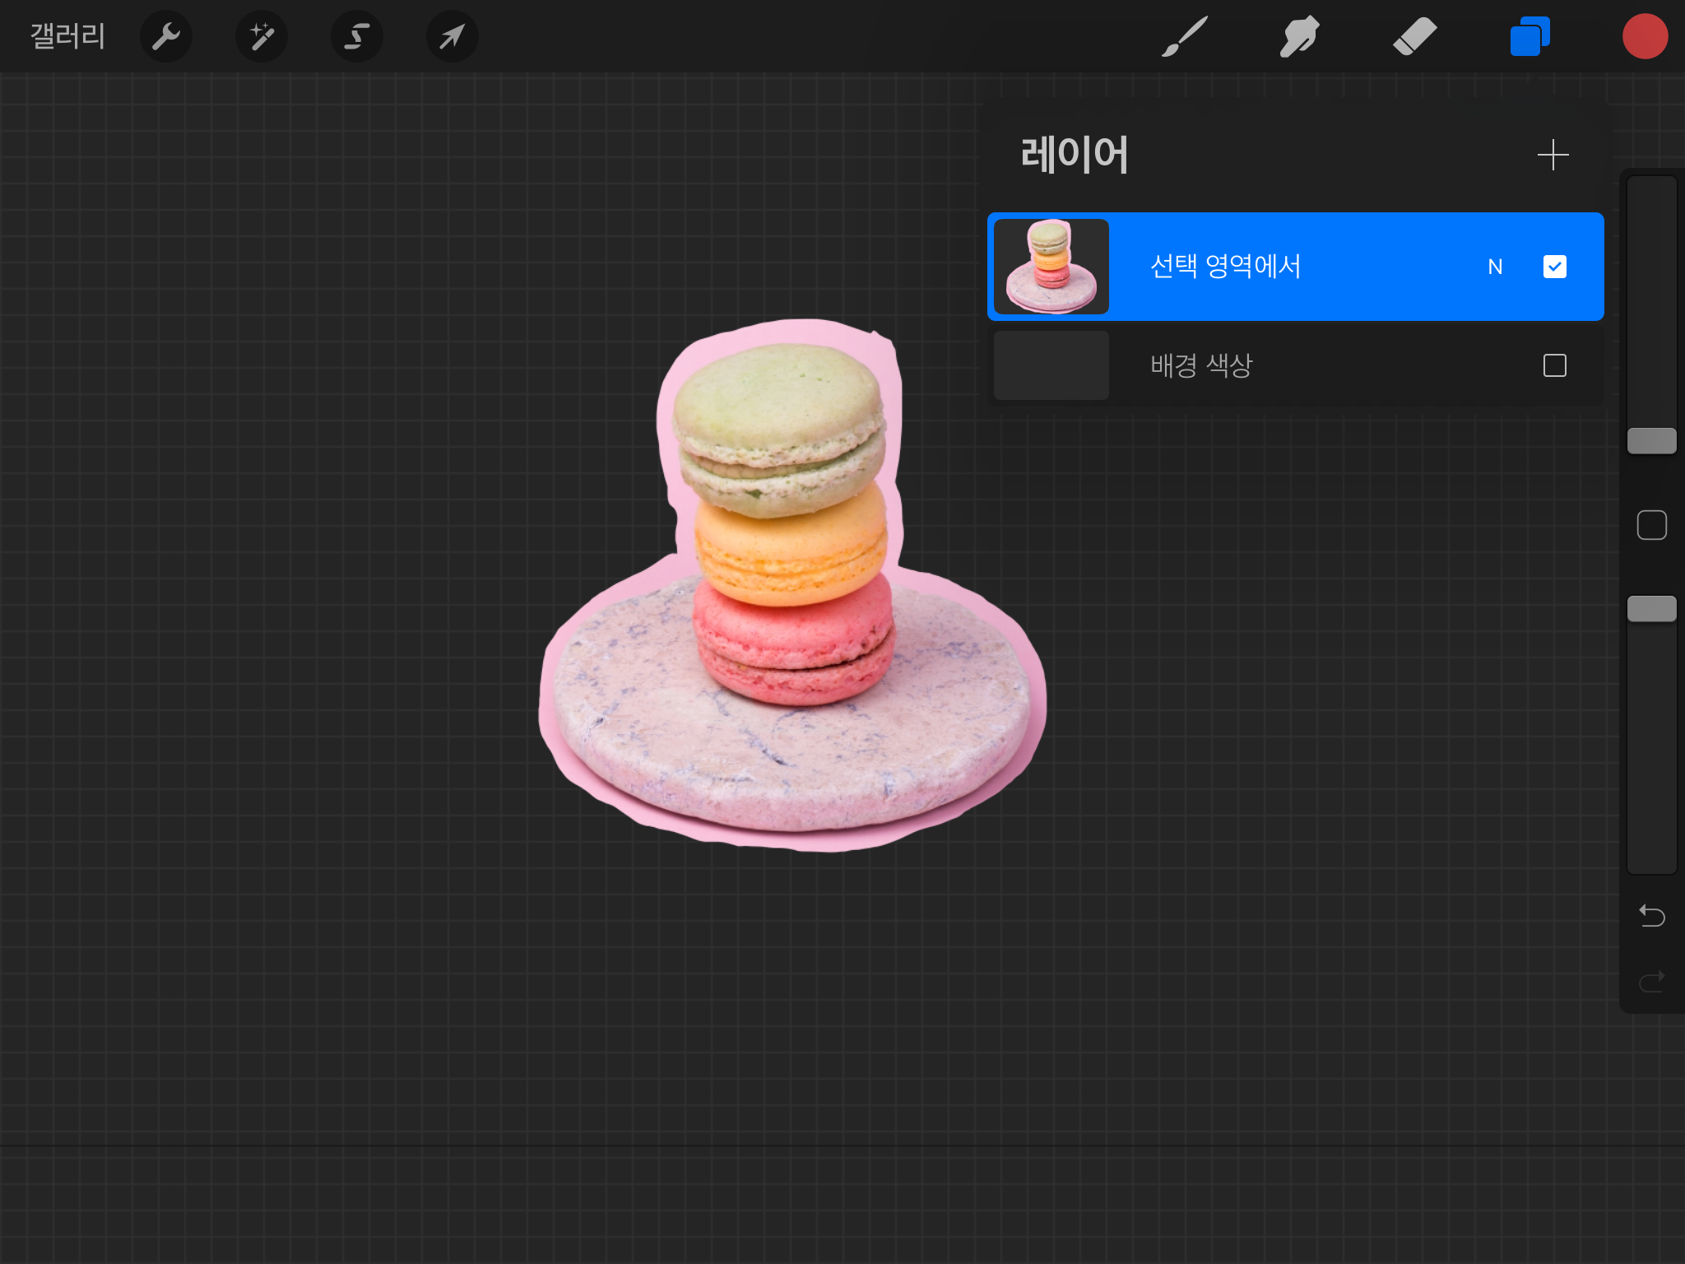Add a new layer with plus

1553,155
